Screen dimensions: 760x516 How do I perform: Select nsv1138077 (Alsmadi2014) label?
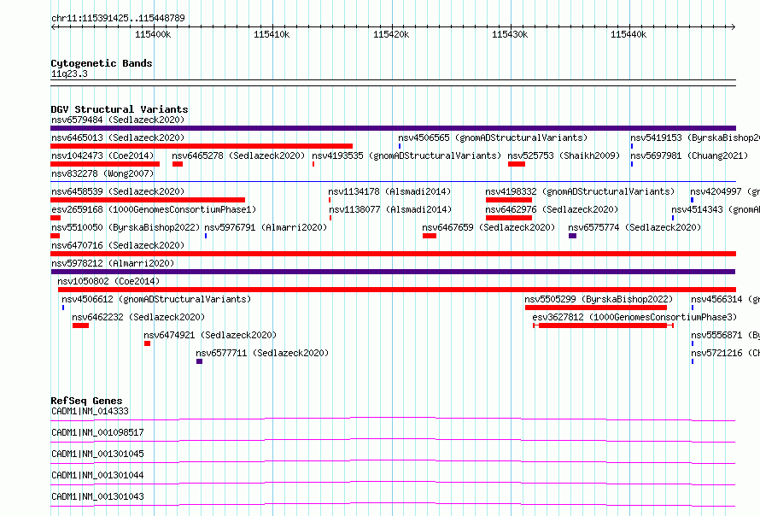click(x=390, y=209)
